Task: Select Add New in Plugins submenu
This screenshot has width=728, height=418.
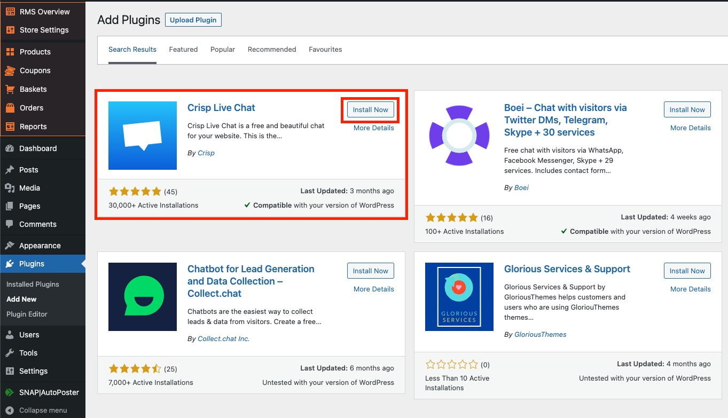Action: pos(21,299)
